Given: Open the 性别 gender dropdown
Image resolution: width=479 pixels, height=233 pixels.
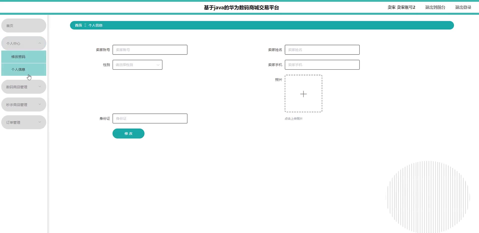Looking at the screenshot, I should coord(137,65).
